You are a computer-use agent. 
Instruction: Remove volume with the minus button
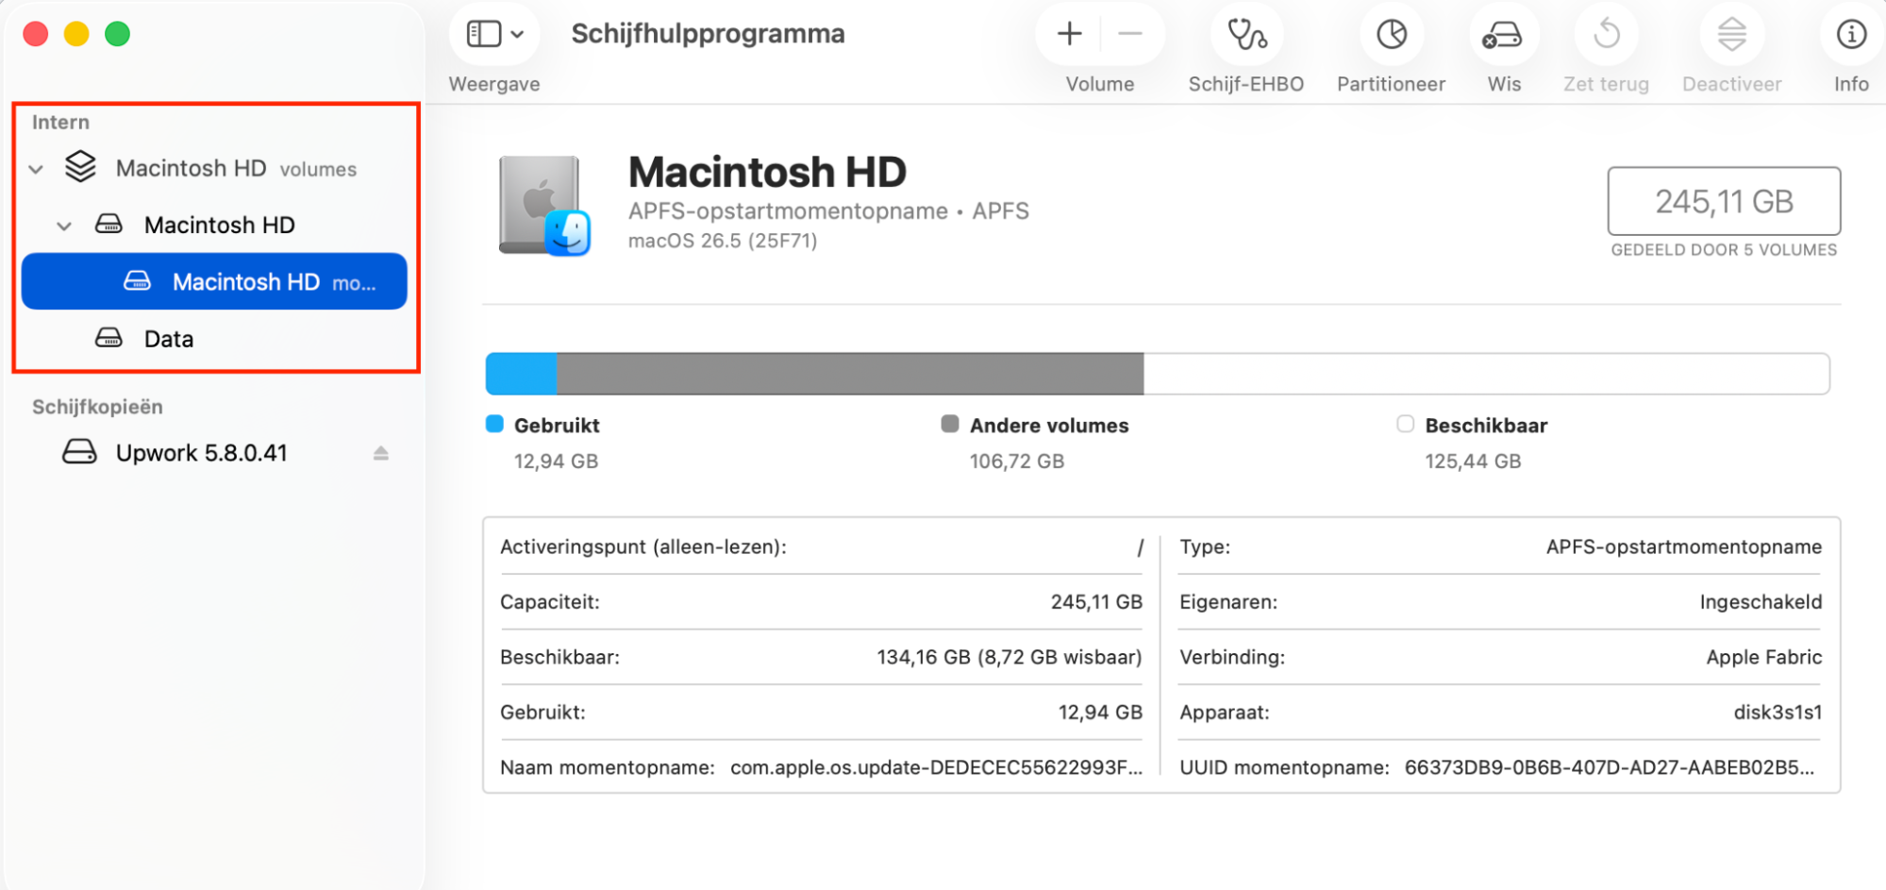(x=1129, y=34)
